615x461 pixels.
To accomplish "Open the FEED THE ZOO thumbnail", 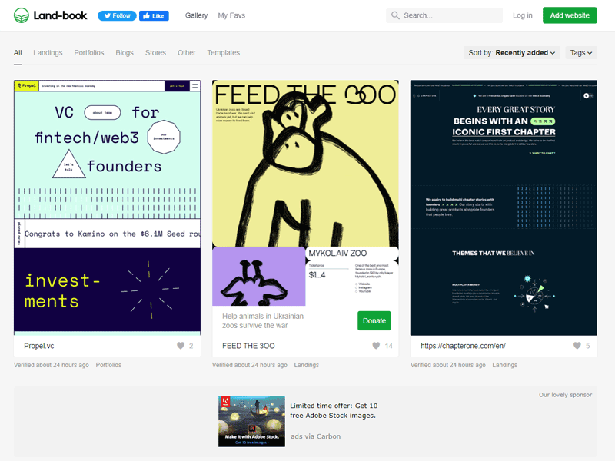I will click(305, 207).
